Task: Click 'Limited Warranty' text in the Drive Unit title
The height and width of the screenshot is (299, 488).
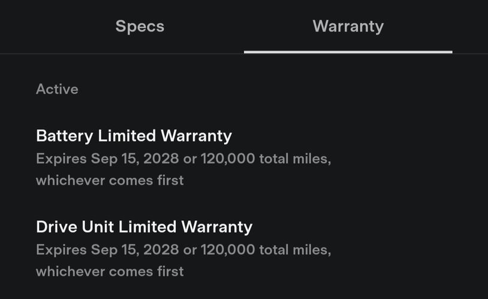Action: point(185,227)
